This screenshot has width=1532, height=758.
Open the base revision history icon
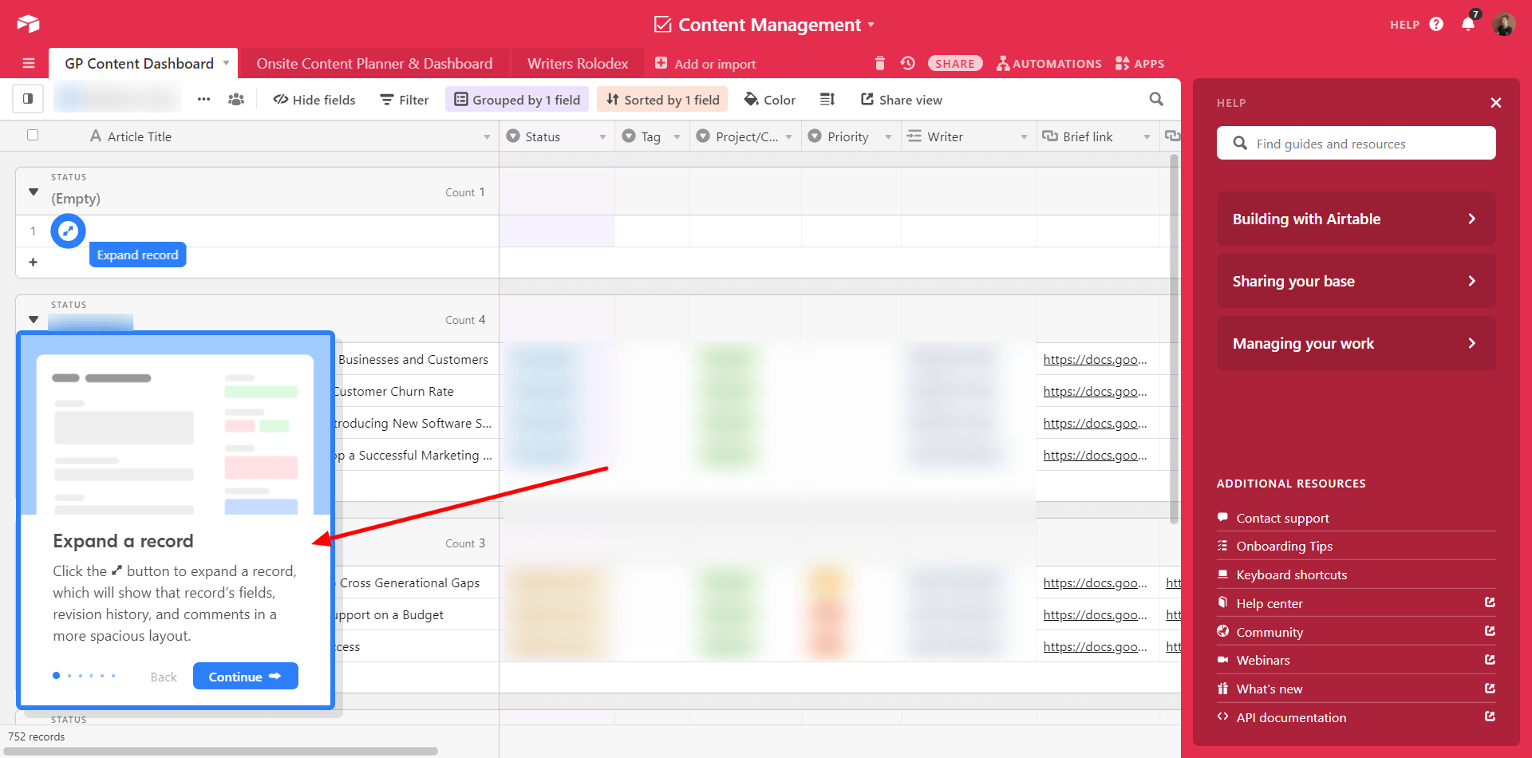coord(907,63)
